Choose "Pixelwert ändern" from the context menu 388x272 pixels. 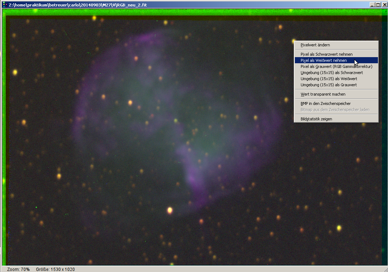pos(315,45)
